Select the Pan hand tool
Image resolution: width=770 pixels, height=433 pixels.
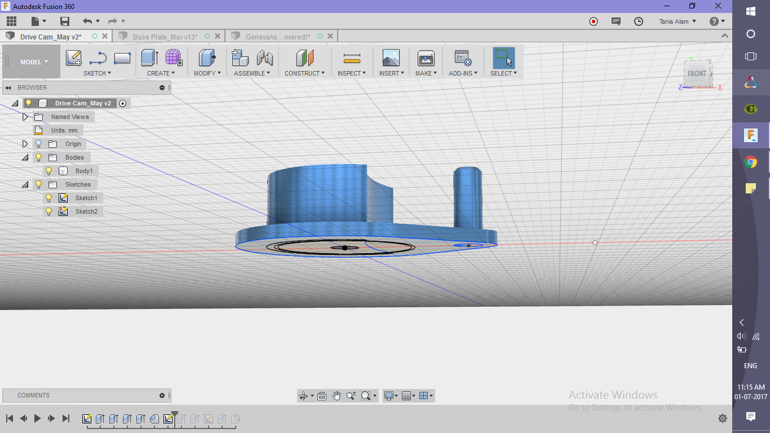point(337,396)
